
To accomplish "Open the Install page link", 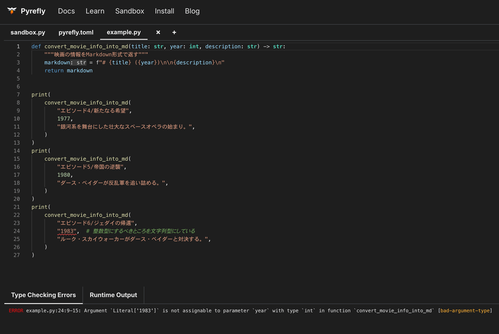I will pos(164,11).
